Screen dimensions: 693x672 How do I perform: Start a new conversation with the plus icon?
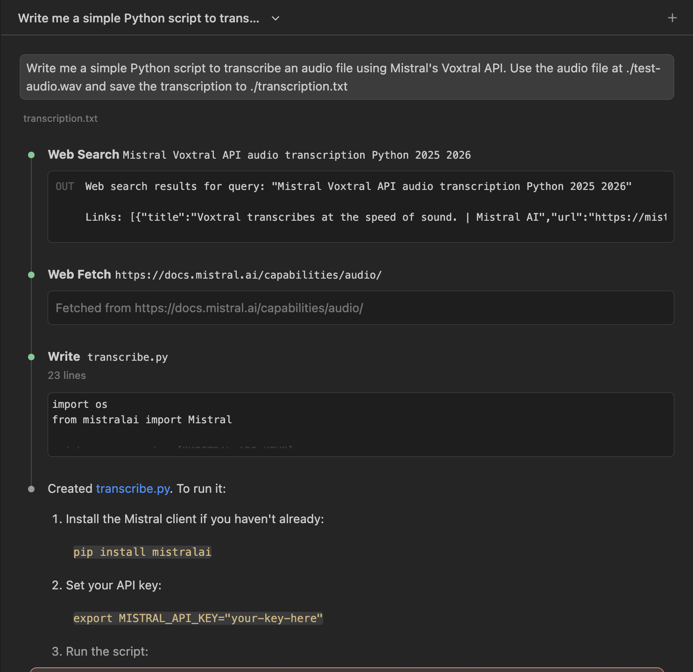pyautogui.click(x=672, y=18)
